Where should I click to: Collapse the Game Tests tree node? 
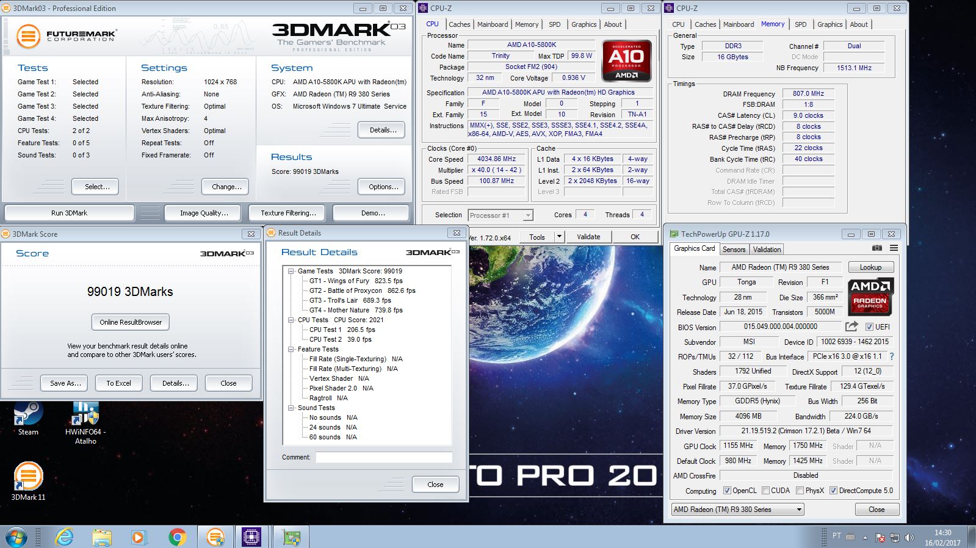pyautogui.click(x=291, y=271)
